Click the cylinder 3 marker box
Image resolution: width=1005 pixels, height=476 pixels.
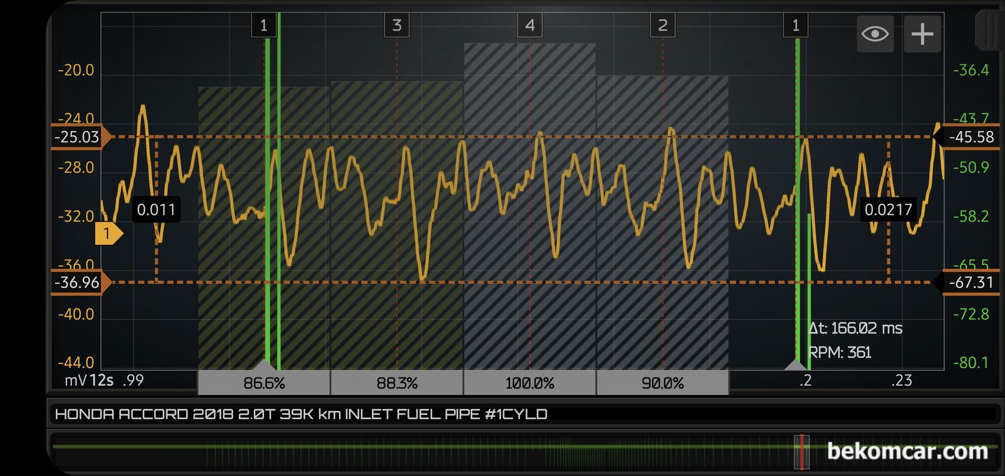(x=397, y=26)
